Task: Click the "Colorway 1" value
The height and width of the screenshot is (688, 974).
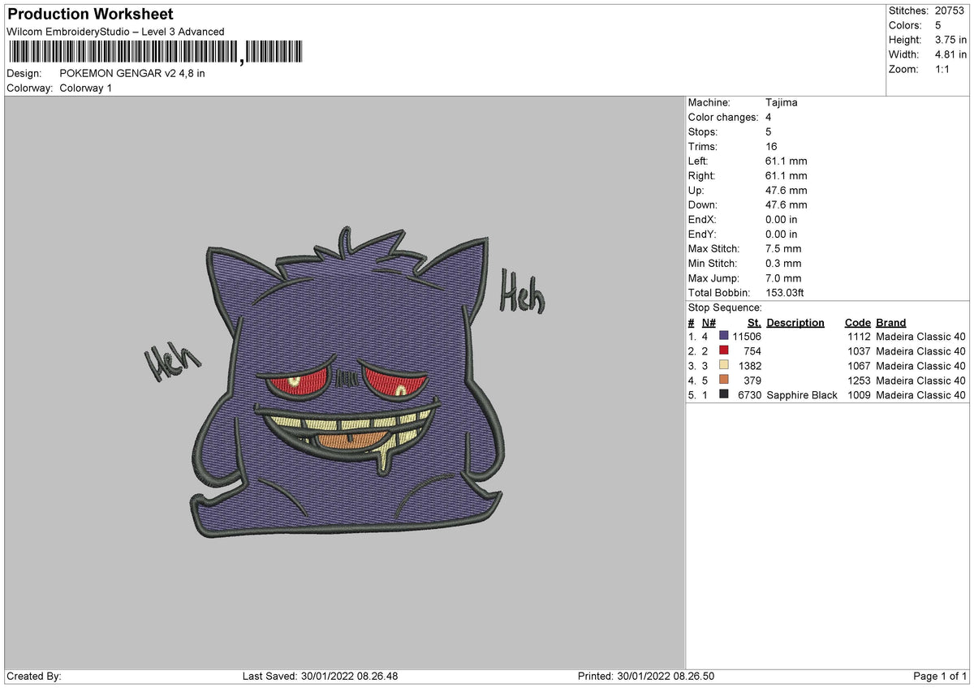Action: [x=86, y=88]
